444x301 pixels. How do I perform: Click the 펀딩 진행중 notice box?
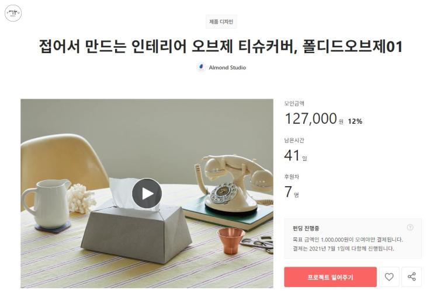click(353, 238)
